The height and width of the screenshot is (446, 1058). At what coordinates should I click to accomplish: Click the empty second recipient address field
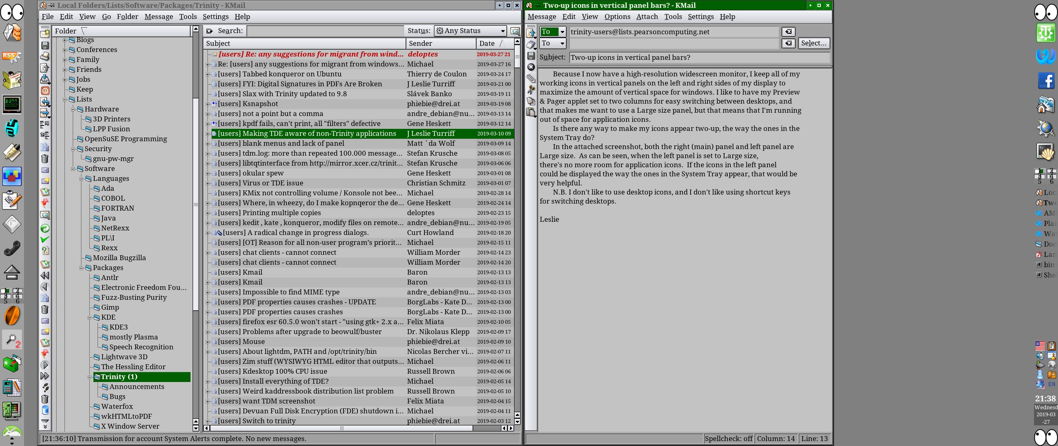click(674, 43)
